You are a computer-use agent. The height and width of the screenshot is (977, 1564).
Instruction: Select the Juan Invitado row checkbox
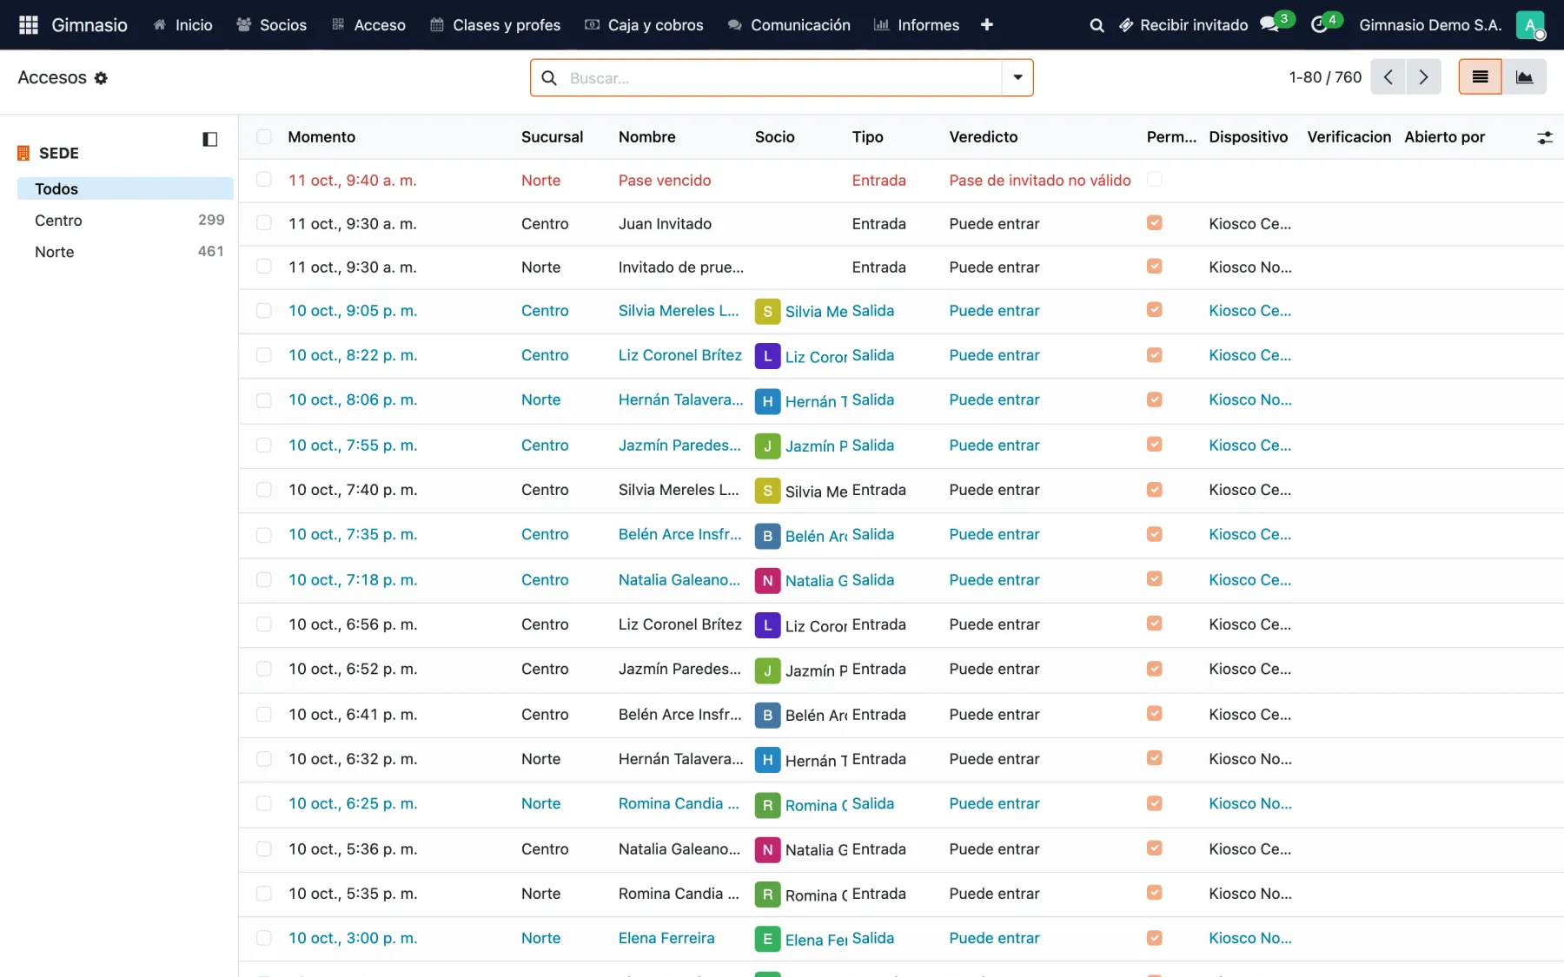(264, 223)
